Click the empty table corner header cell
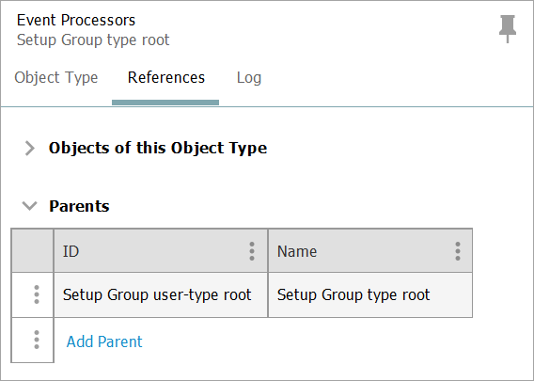534x381 pixels. (x=32, y=250)
